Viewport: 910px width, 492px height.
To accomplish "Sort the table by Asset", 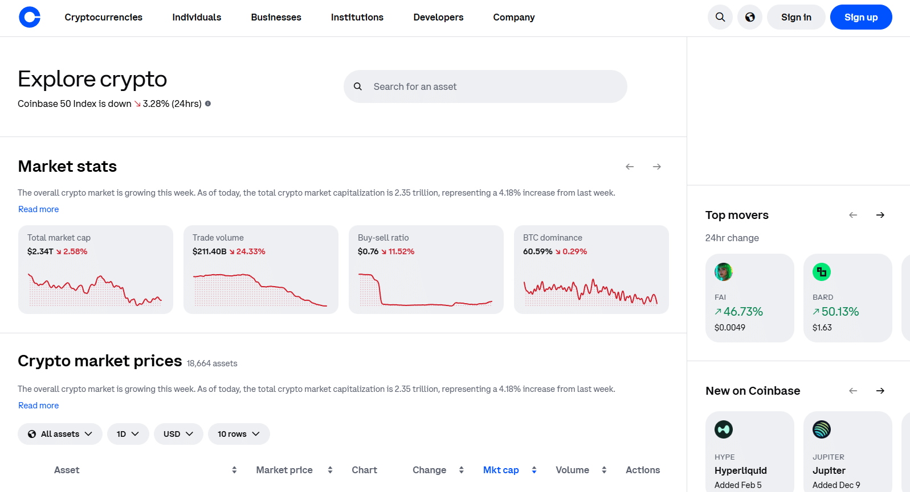I will [234, 470].
